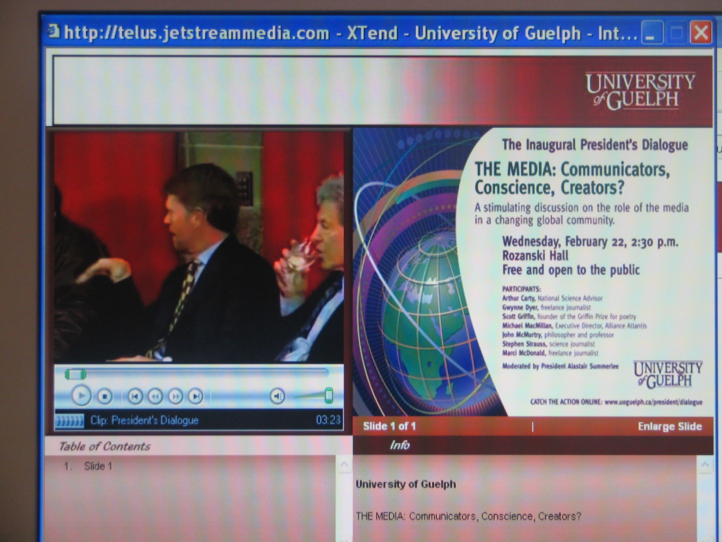The image size is (722, 542).
Task: Click the browser page icon in title bar
Action: 54,31
